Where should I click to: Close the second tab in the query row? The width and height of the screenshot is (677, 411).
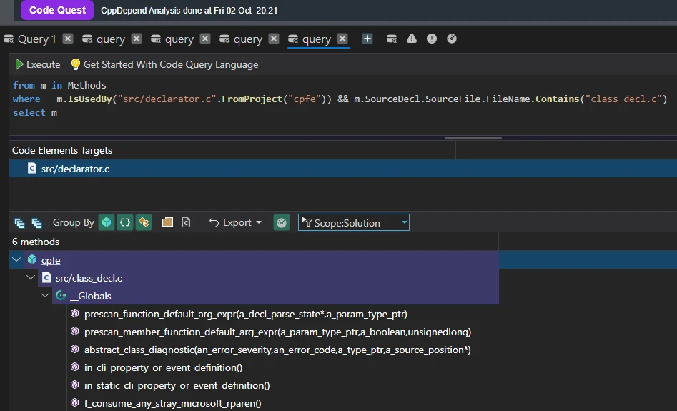click(137, 39)
